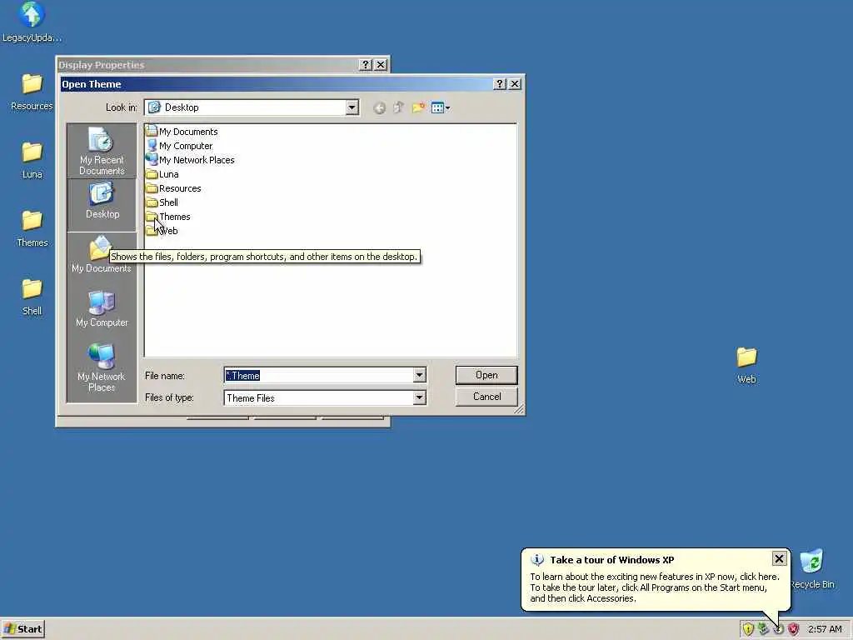Select My Documents in the file list
The height and width of the screenshot is (640, 853).
pos(182,132)
